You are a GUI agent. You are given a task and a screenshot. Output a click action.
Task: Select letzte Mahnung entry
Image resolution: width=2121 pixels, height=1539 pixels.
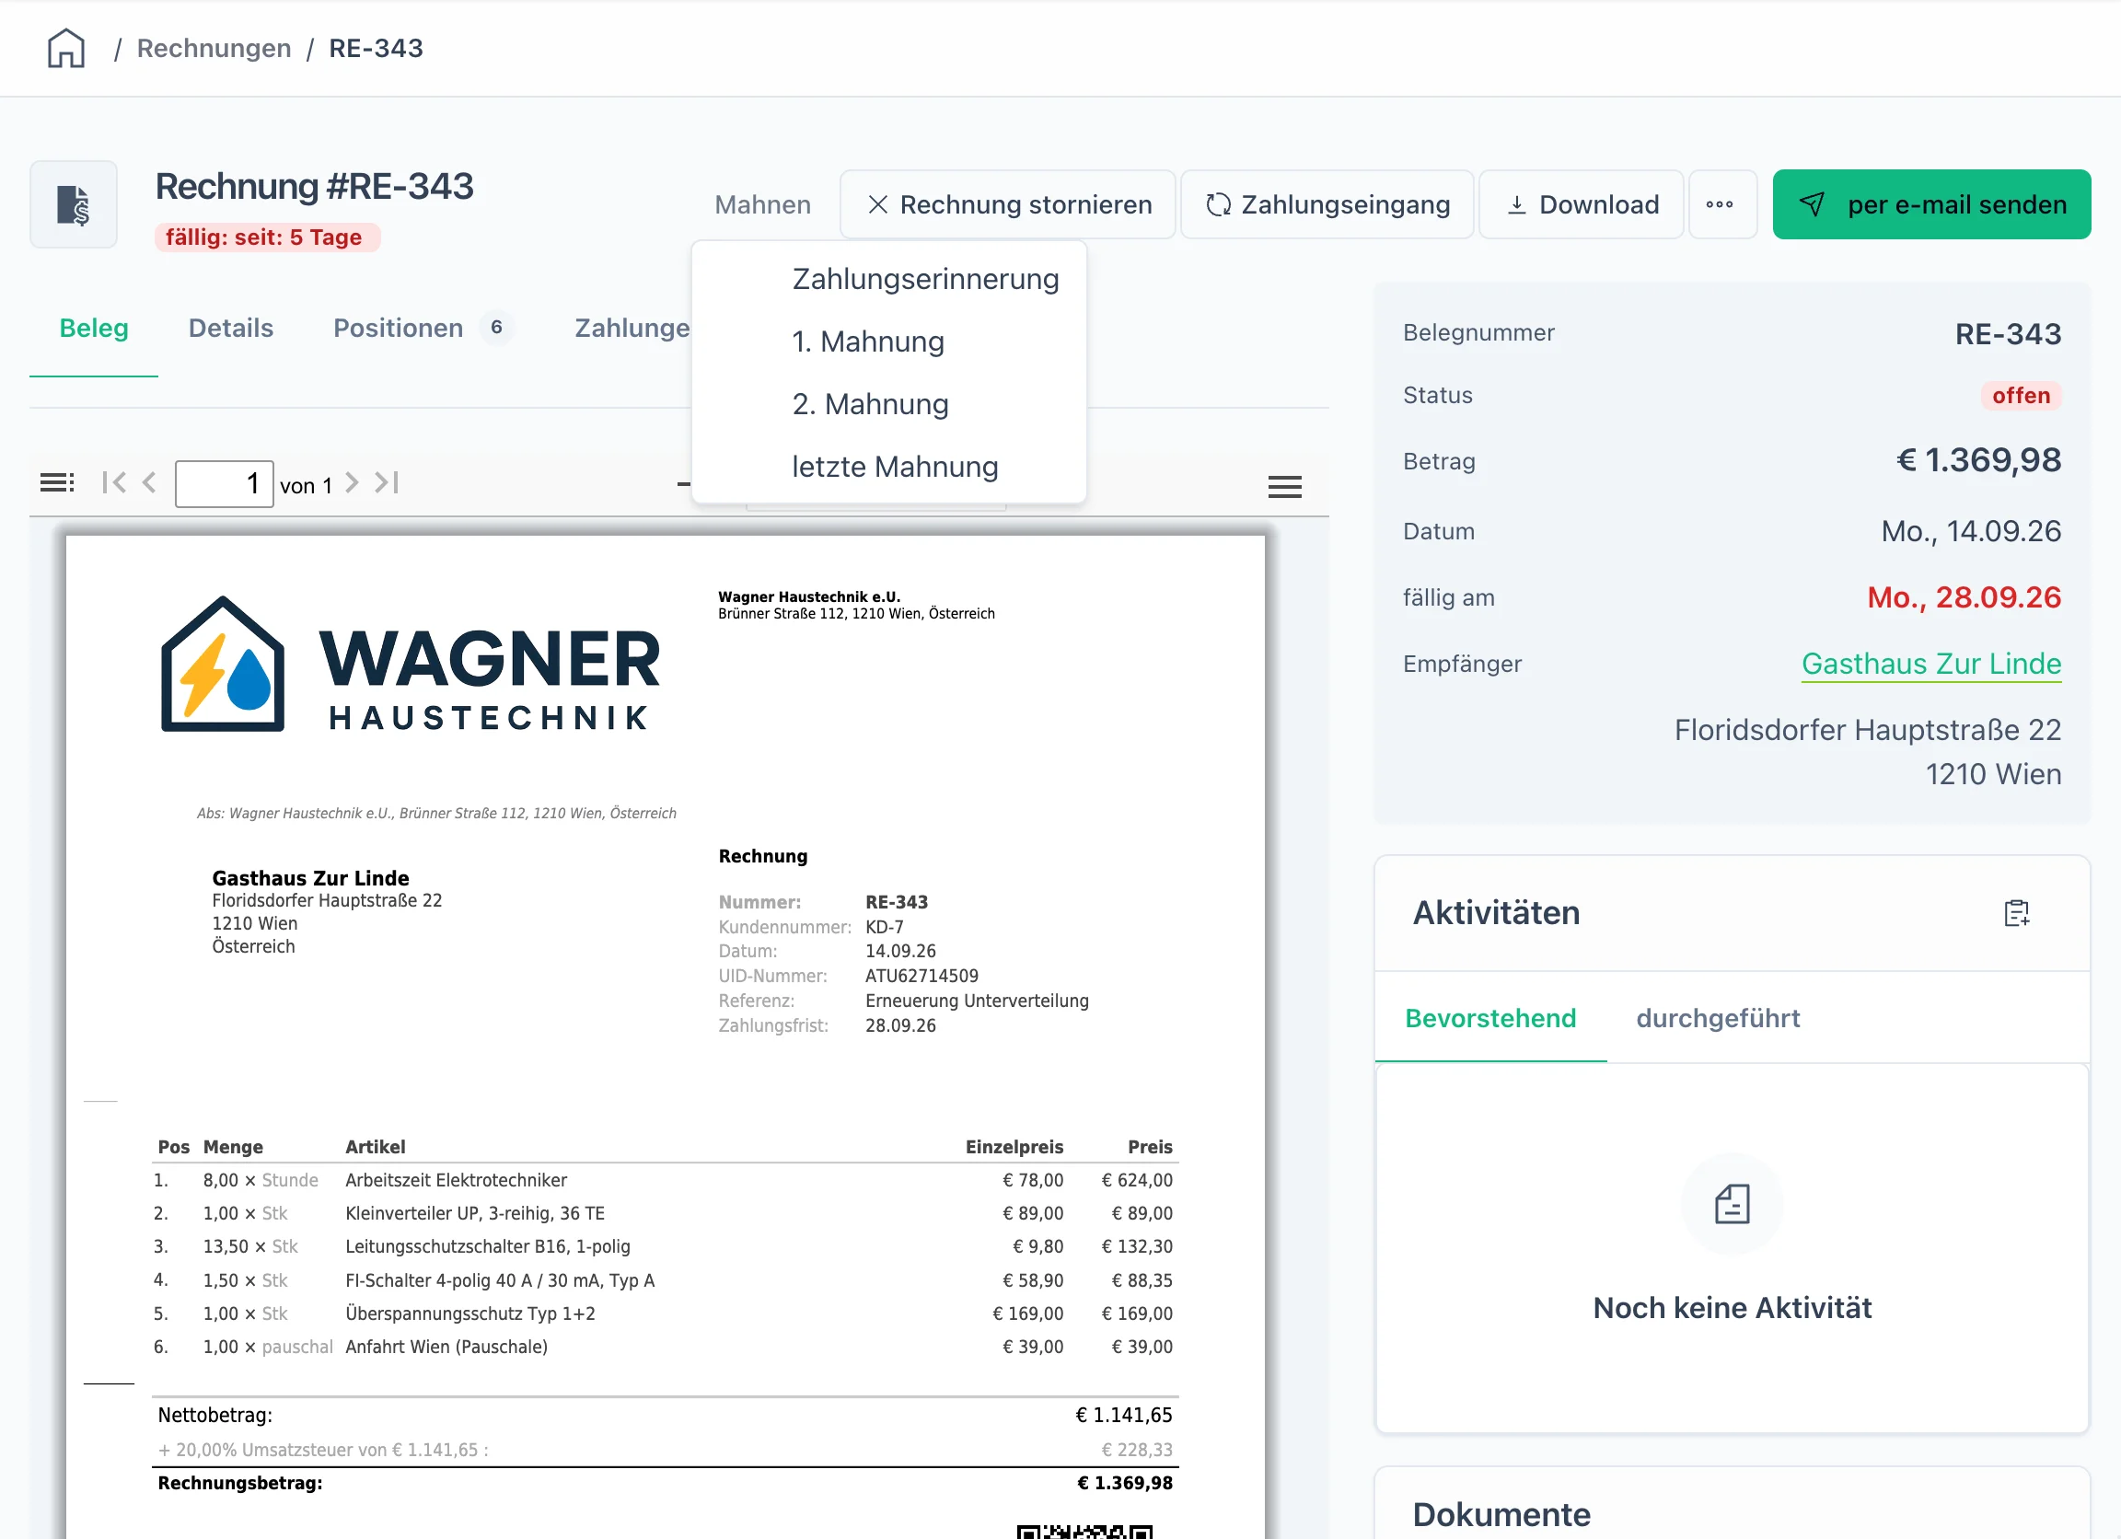click(x=895, y=467)
